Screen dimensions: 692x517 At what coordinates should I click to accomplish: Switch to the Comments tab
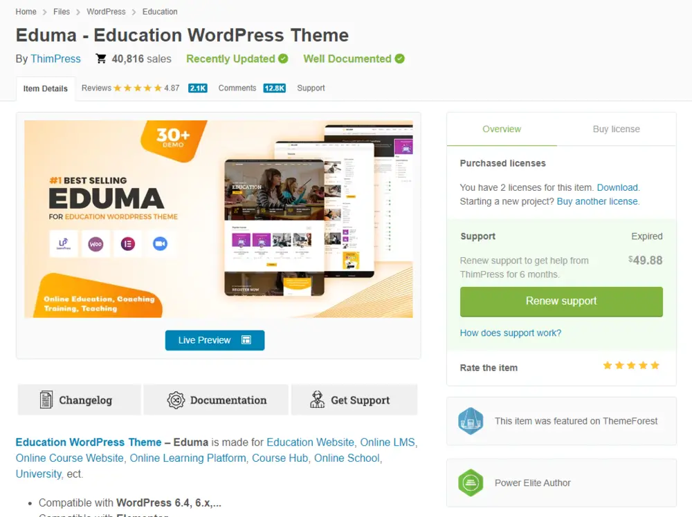click(x=237, y=88)
